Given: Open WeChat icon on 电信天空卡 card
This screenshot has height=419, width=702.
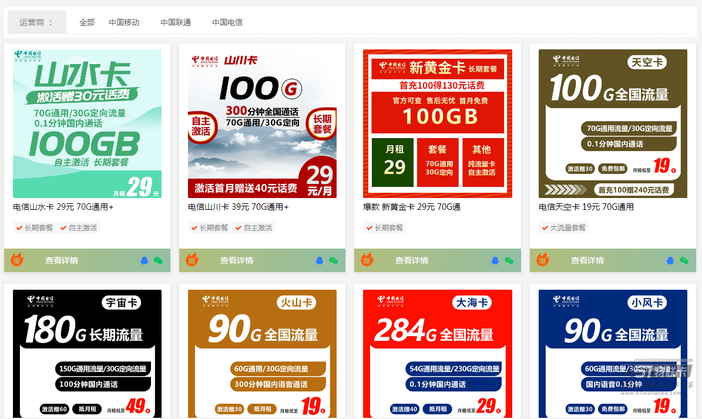Looking at the screenshot, I should coord(684,260).
